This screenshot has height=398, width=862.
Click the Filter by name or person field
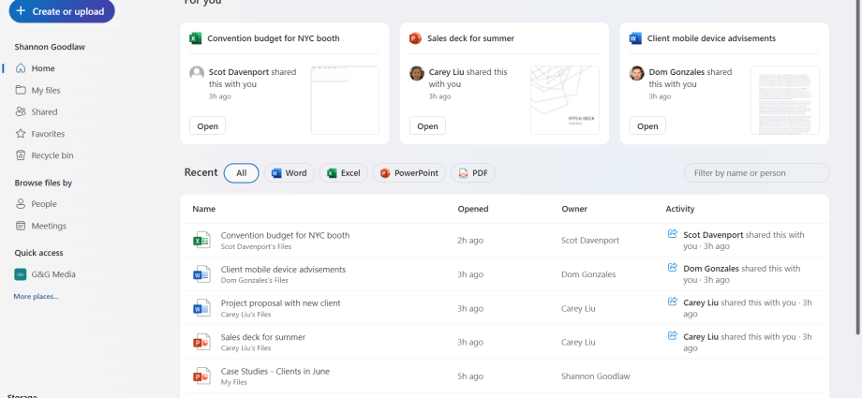[x=756, y=173]
